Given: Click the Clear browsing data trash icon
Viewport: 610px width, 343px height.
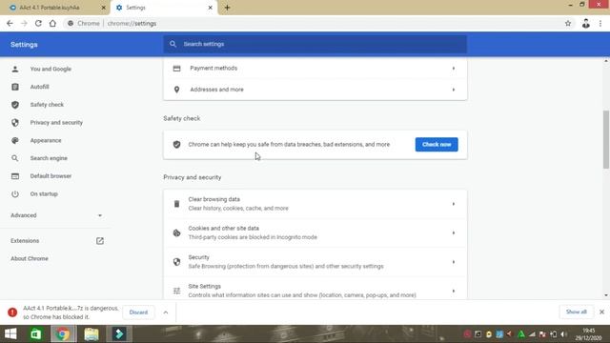Looking at the screenshot, I should (x=176, y=204).
